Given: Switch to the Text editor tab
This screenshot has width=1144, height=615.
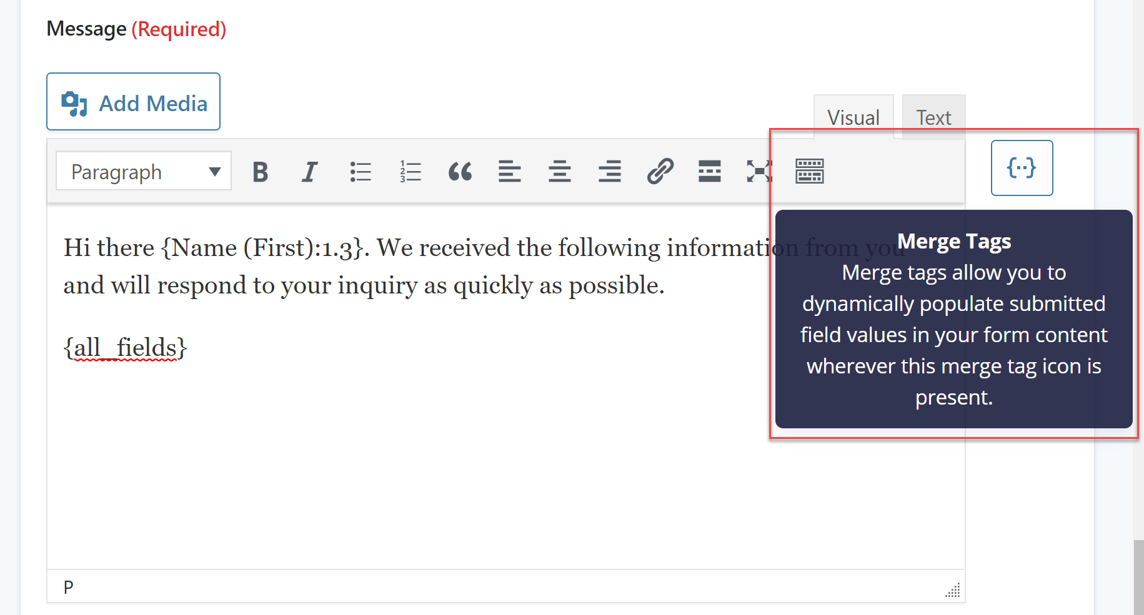Looking at the screenshot, I should click(x=934, y=117).
